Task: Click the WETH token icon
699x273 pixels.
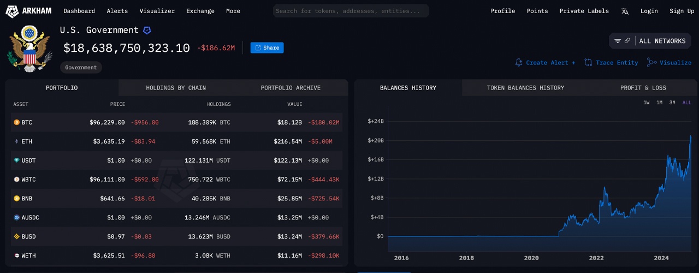Action: coord(16,256)
